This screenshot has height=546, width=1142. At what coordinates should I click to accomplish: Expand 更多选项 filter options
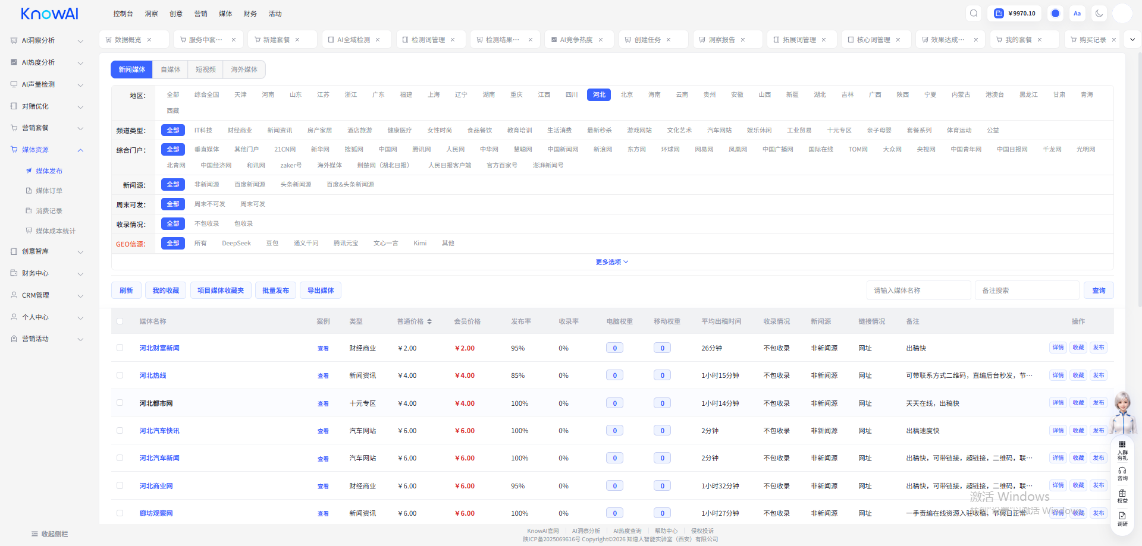[612, 262]
